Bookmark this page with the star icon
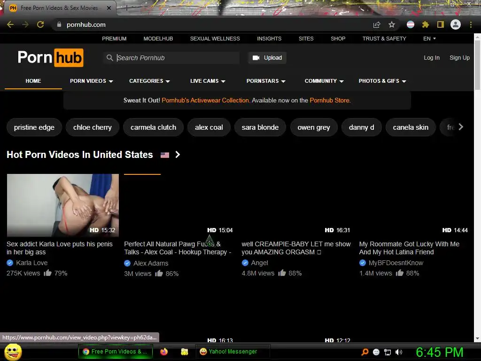Screen dimensions: 481x361 (x=392, y=24)
